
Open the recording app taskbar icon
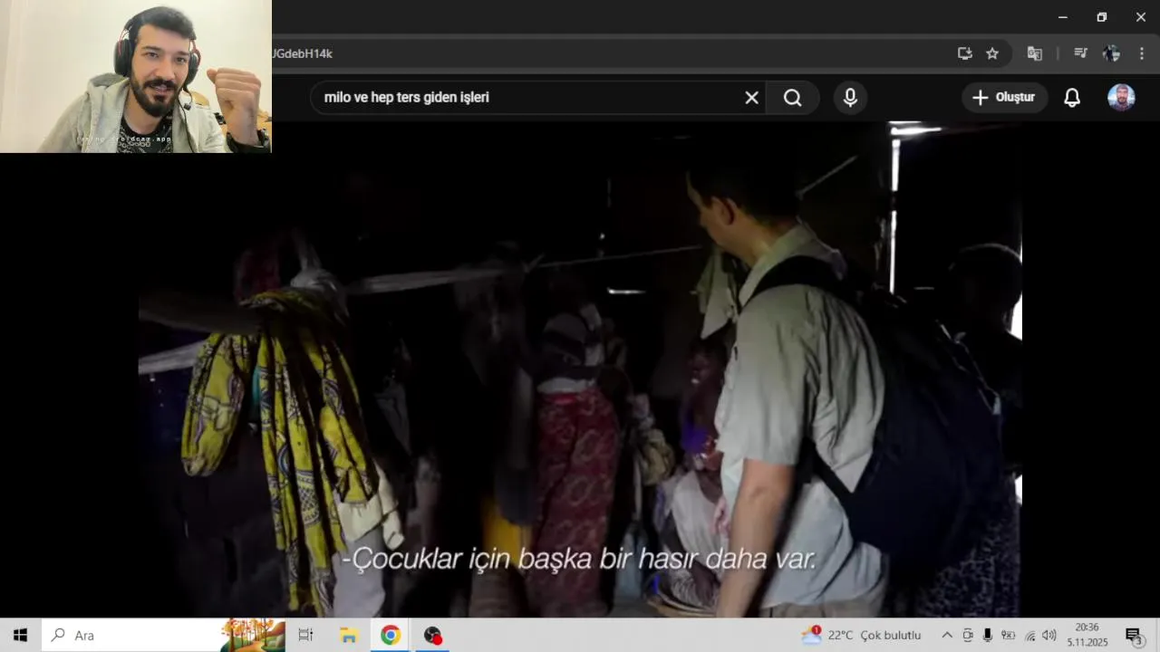tap(432, 635)
